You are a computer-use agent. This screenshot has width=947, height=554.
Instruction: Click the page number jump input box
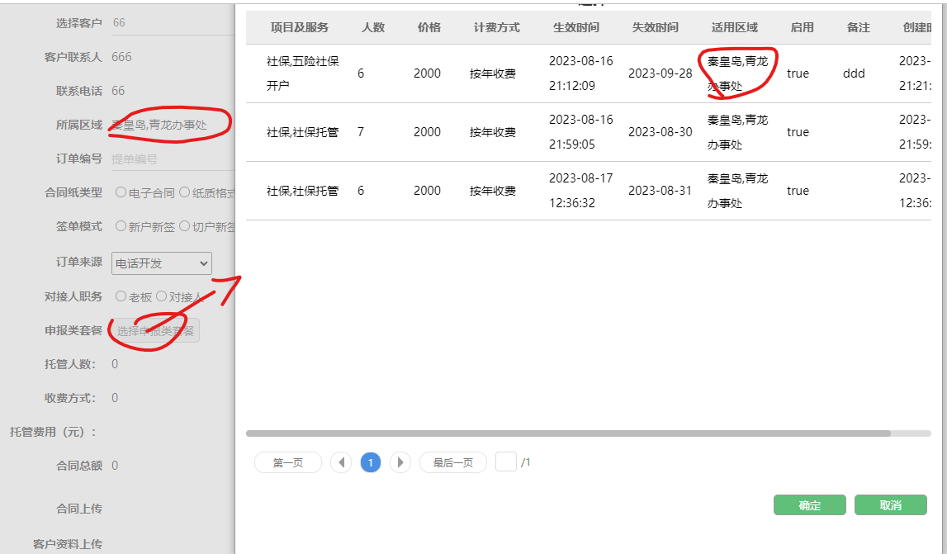[x=505, y=462]
